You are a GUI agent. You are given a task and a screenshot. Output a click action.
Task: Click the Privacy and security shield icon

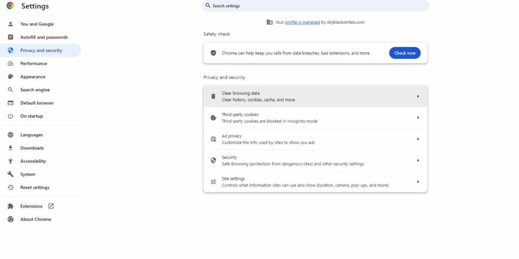(11, 50)
